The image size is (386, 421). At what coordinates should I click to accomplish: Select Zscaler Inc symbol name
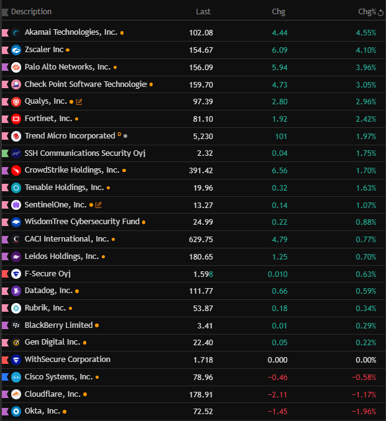point(44,50)
